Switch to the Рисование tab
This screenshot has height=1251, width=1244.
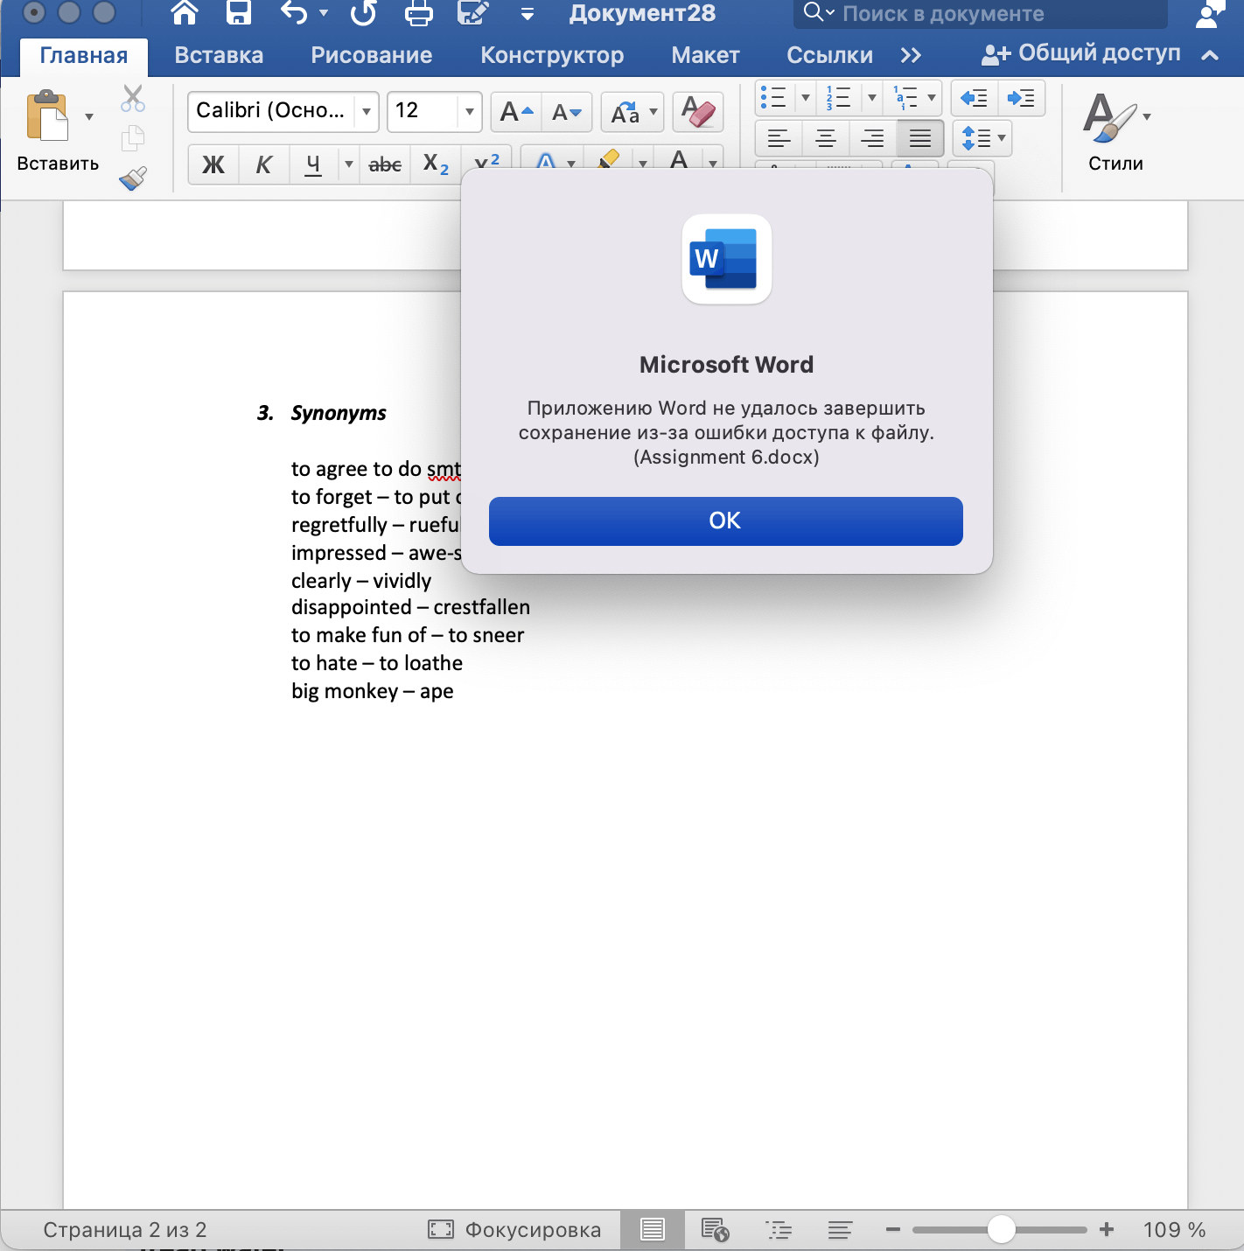(372, 56)
